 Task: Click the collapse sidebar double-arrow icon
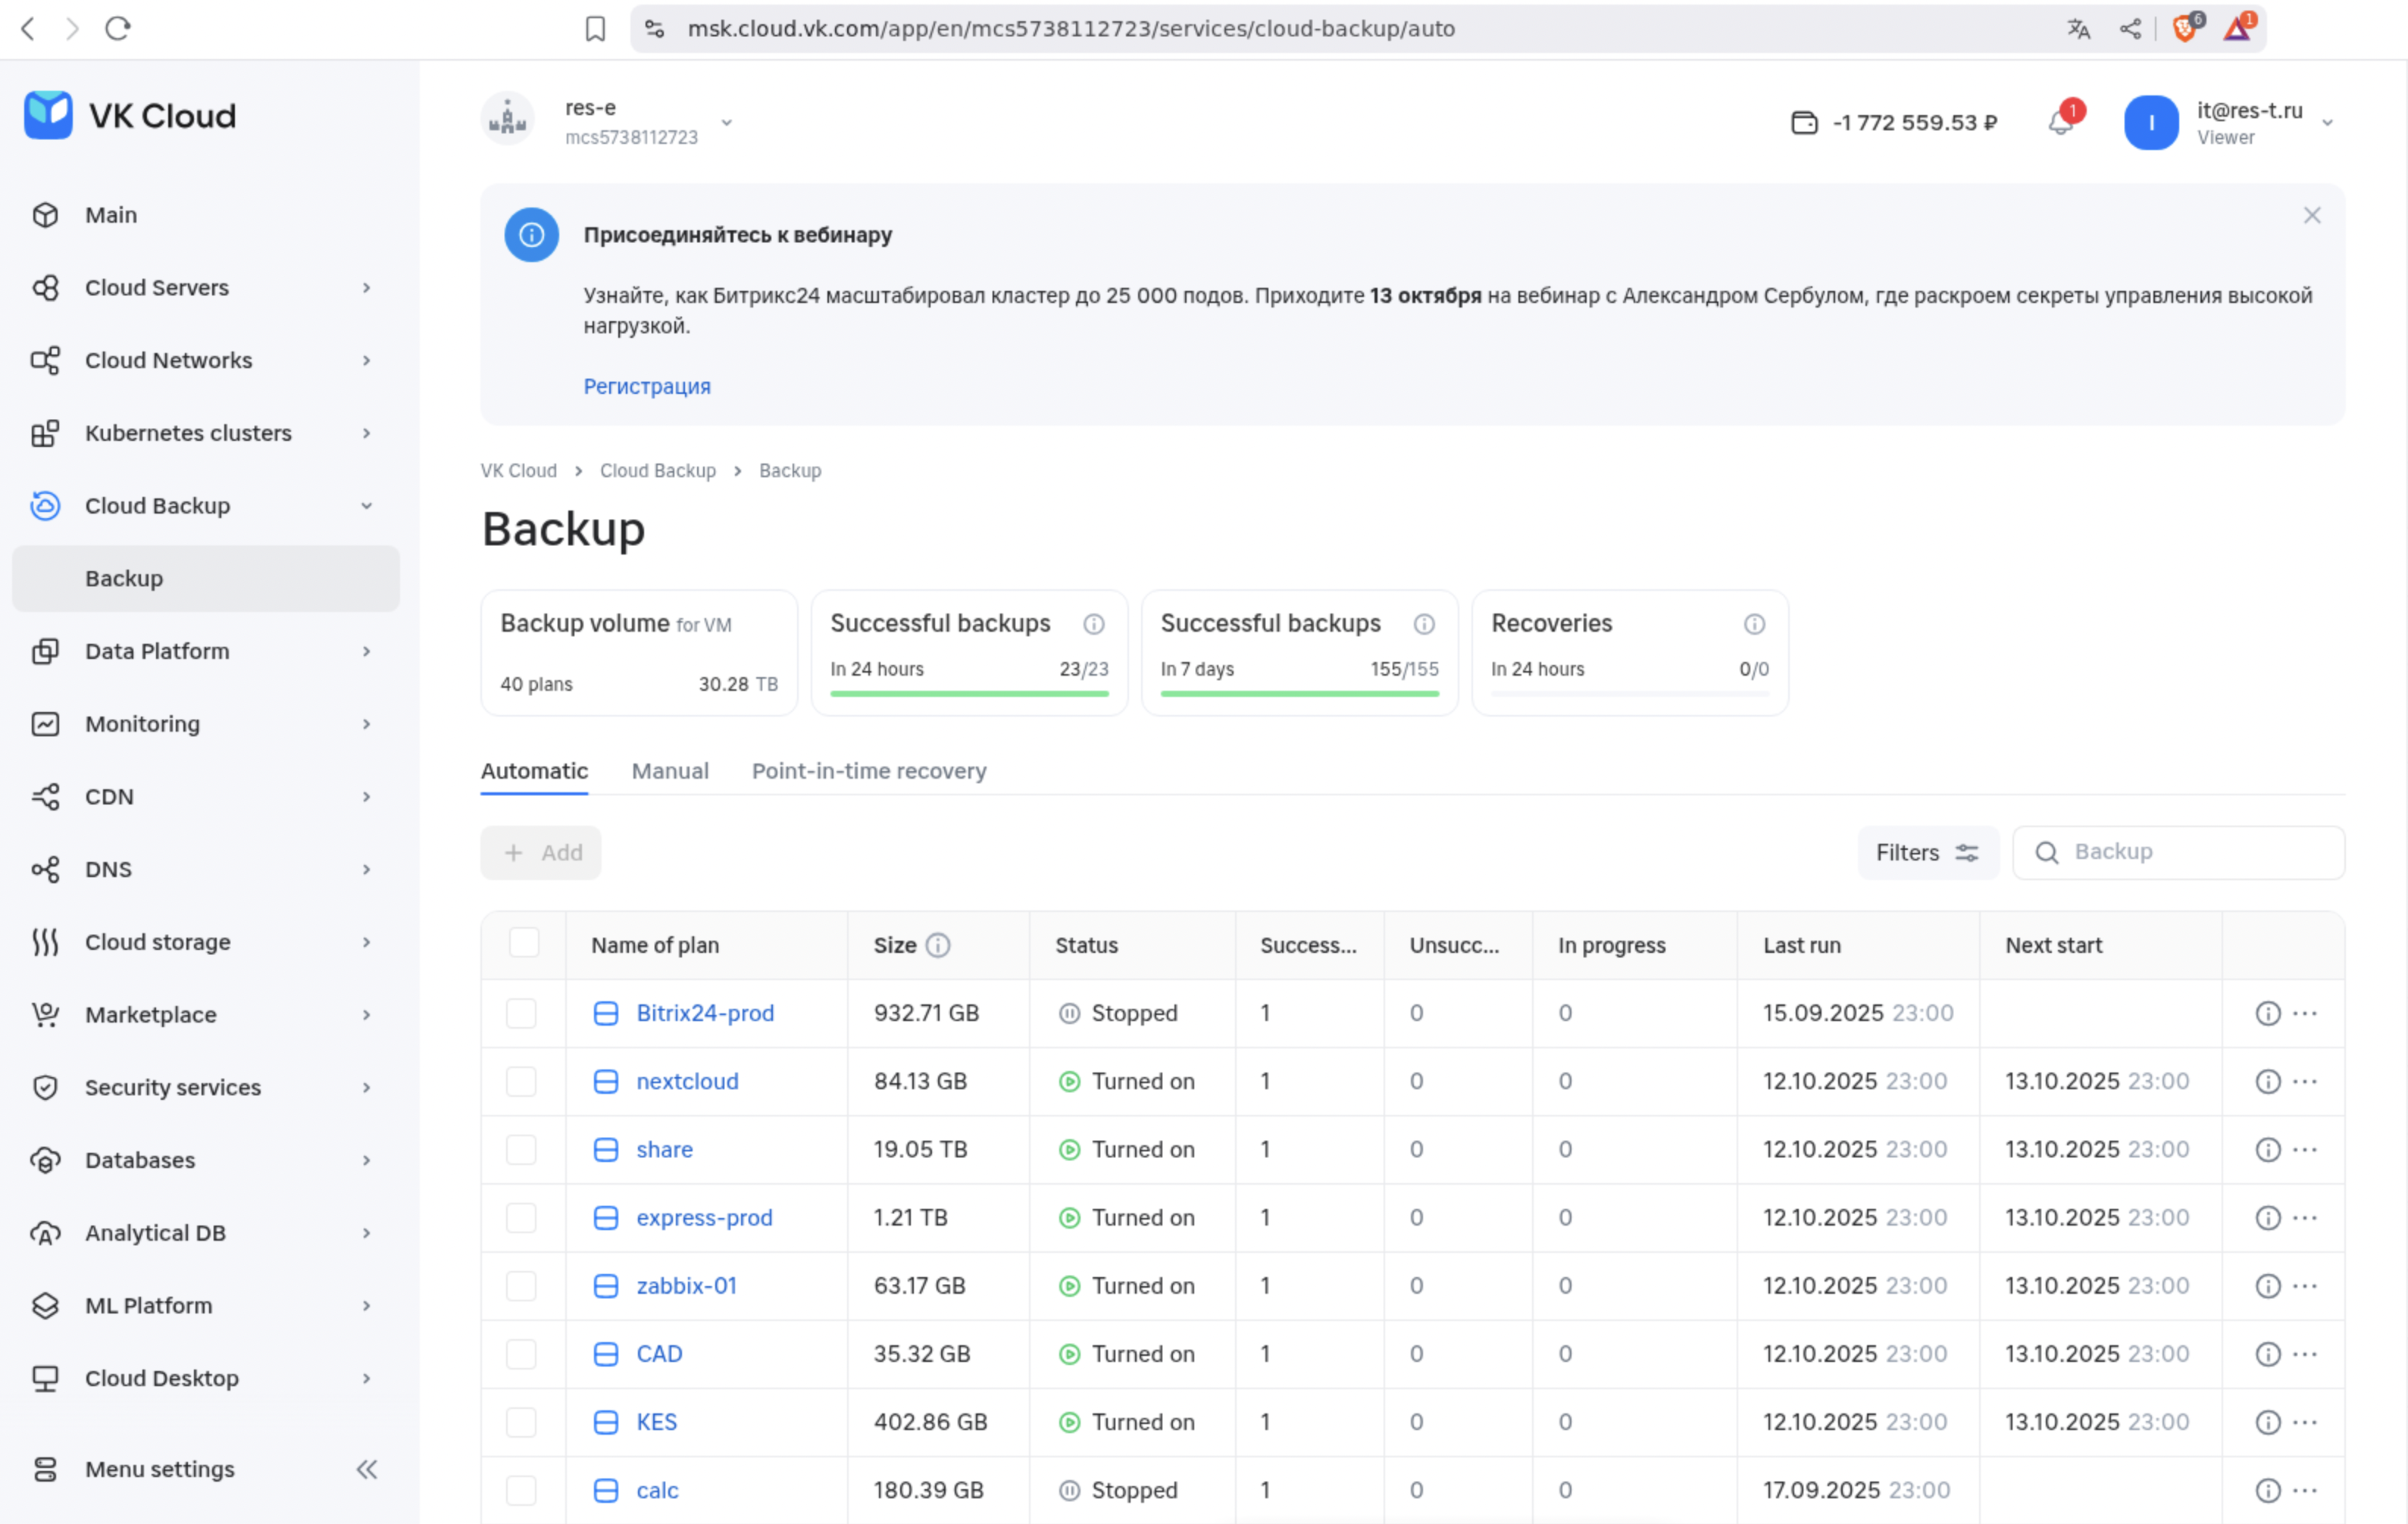pos(367,1469)
